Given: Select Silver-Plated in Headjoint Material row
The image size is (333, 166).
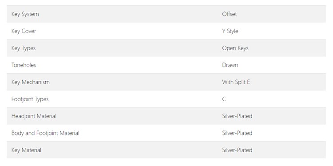Looking at the screenshot, I should coord(237,116).
